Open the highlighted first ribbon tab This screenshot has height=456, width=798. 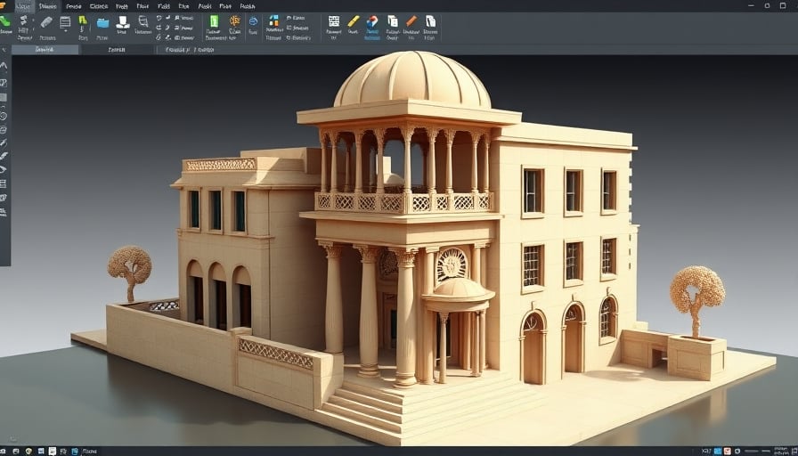21,5
